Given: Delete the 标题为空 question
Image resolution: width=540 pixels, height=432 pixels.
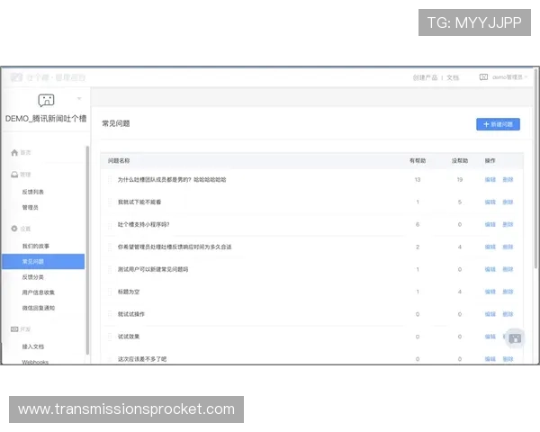Looking at the screenshot, I should [x=508, y=292].
